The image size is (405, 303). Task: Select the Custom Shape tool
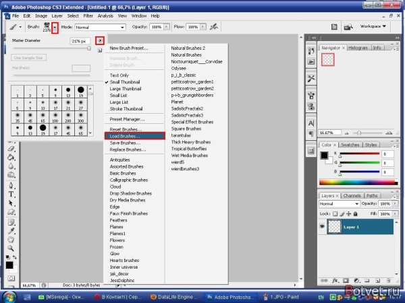tap(11, 212)
